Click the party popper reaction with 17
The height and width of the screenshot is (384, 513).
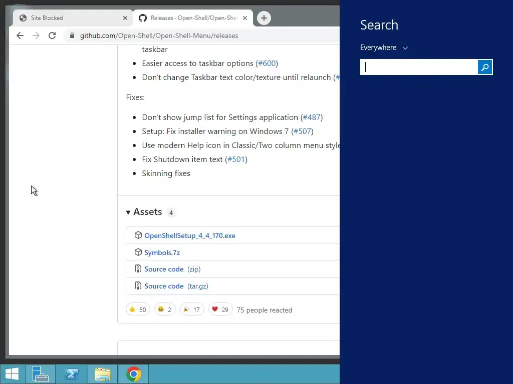click(x=192, y=309)
